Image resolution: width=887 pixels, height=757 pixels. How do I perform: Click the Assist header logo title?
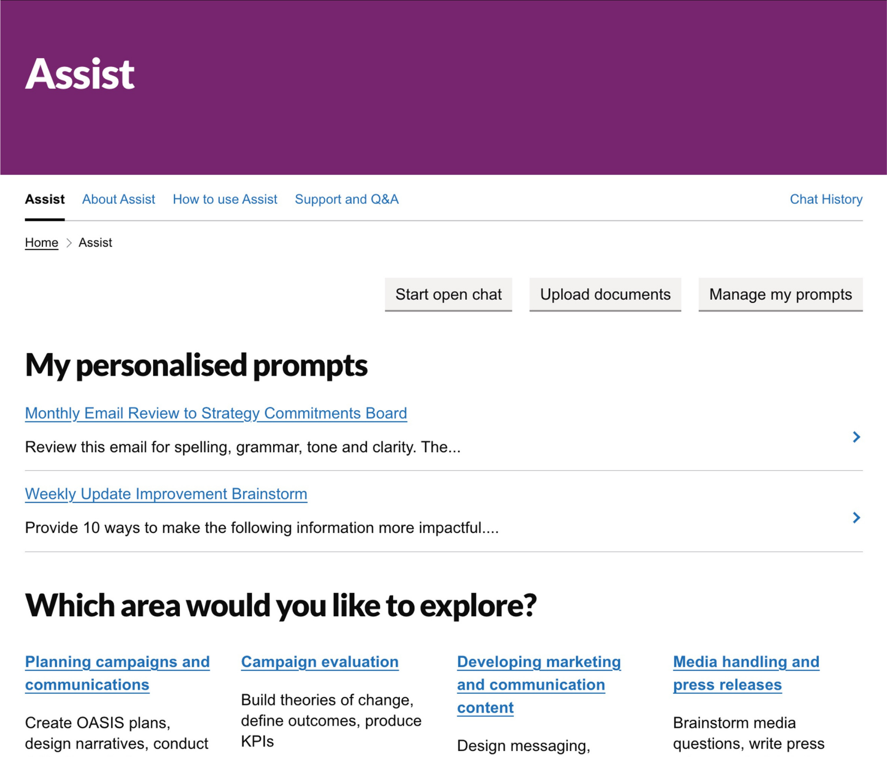pos(80,74)
